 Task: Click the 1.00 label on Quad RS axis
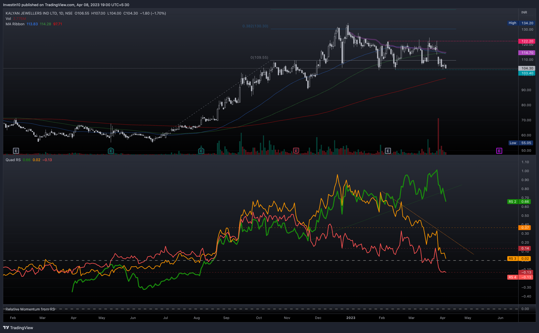click(x=525, y=171)
